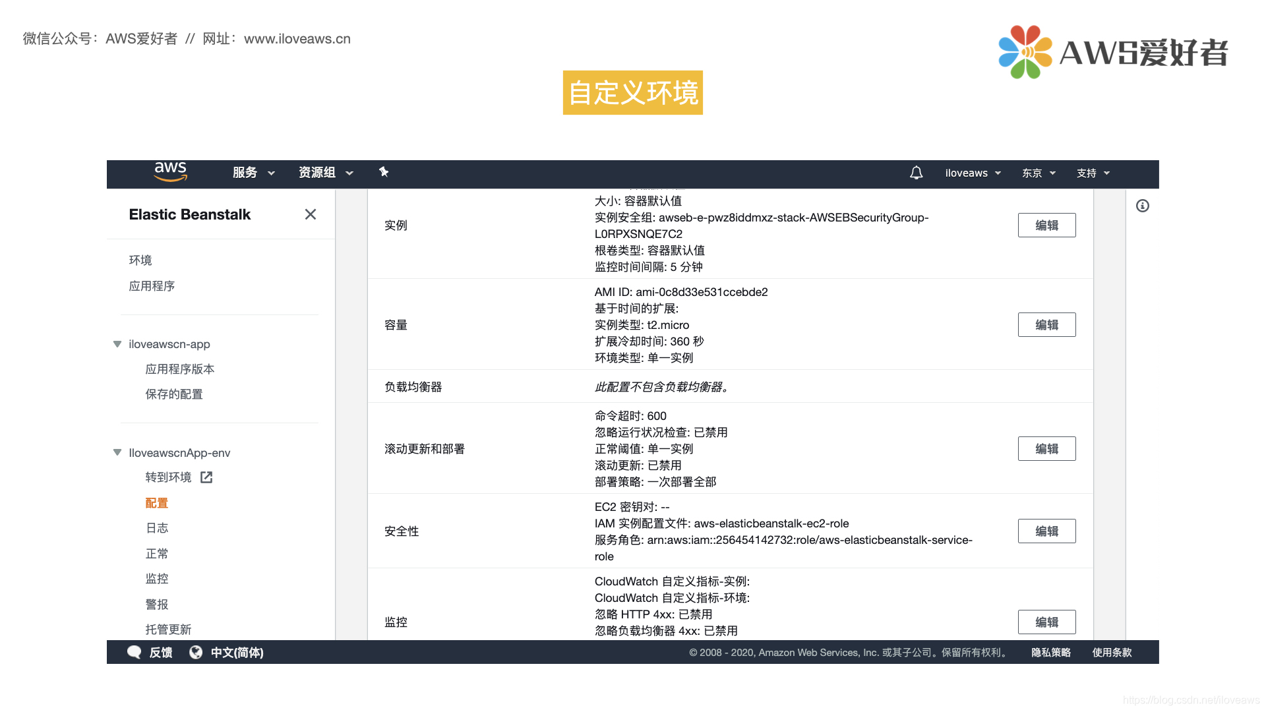The image size is (1266, 712).
Task: Click the external link icon beside 转到环境
Action: click(206, 477)
